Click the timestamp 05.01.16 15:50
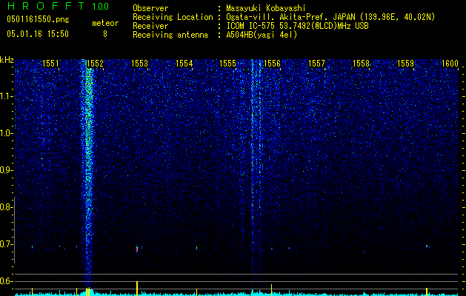Image resolution: width=466 pixels, height=296 pixels. pyautogui.click(x=38, y=34)
